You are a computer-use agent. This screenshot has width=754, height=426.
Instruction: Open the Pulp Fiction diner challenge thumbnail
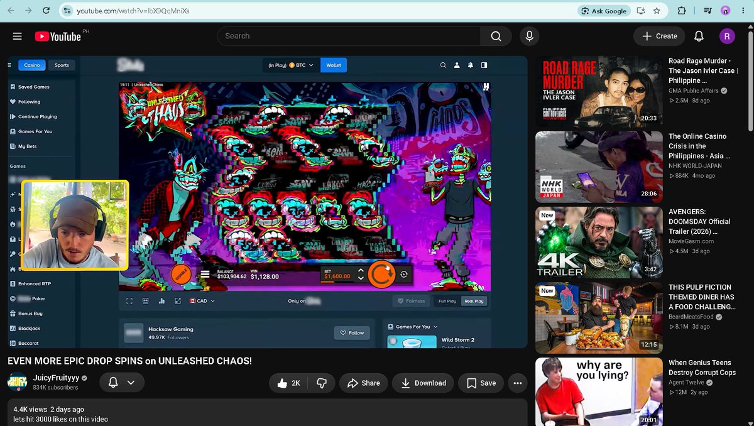[x=599, y=318]
